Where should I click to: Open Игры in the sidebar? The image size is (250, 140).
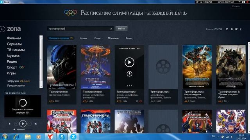point(11,73)
